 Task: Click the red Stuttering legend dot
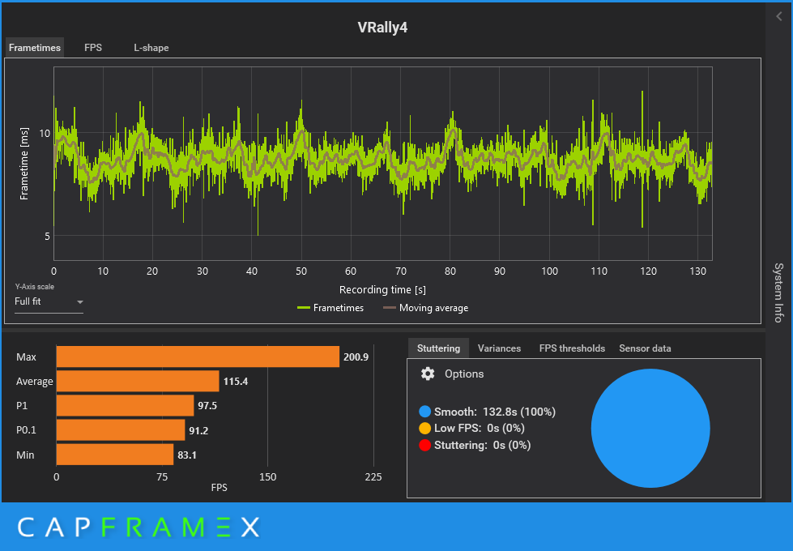tap(424, 445)
